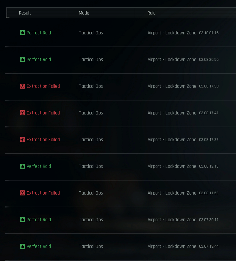Click thumbs-up icon of 02.10 01:16 raid
Screen dimensions: 236x261
22,33
